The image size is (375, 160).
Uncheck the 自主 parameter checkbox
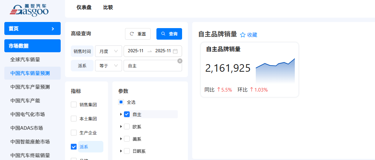click(127, 114)
